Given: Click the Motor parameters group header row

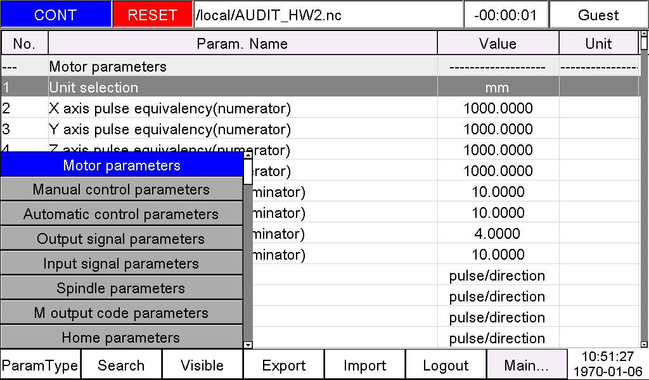Looking at the screenshot, I should (x=320, y=66).
